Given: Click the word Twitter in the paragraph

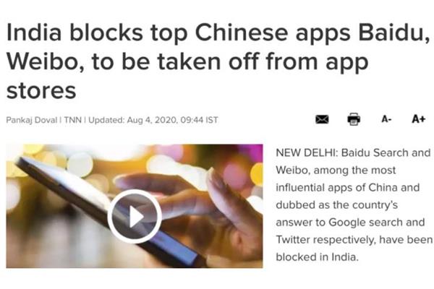Looking at the screenshot, I should tap(294, 240).
